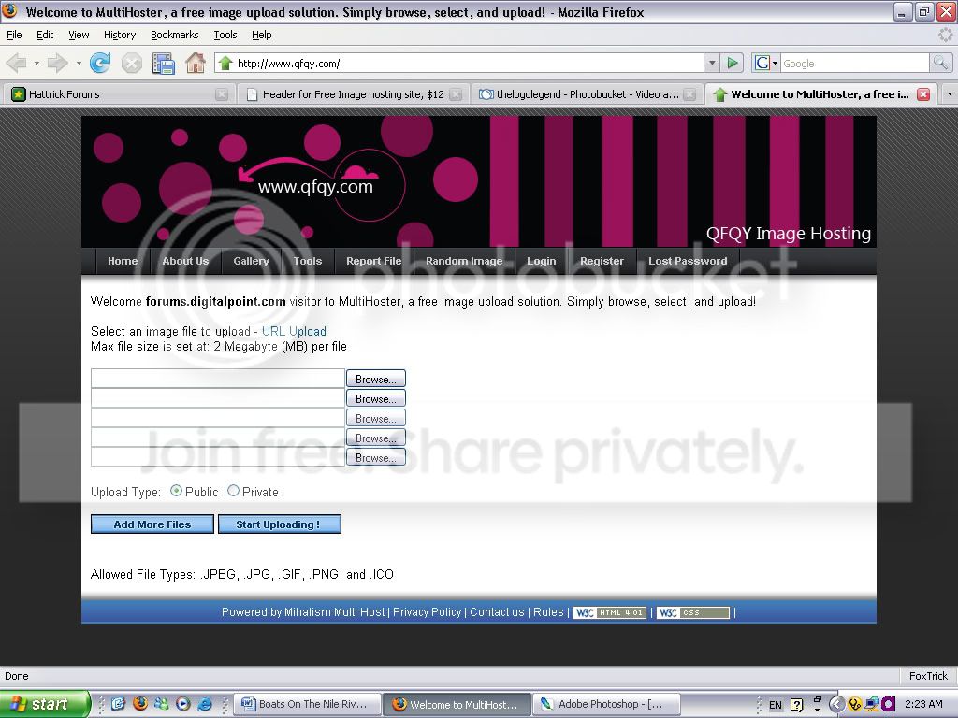958x718 pixels.
Task: Open the History menu
Action: click(120, 35)
